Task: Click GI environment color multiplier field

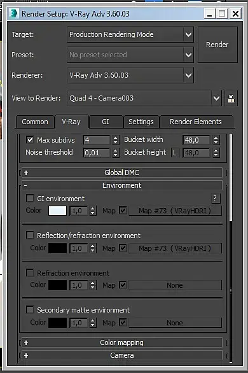Action: pos(79,211)
